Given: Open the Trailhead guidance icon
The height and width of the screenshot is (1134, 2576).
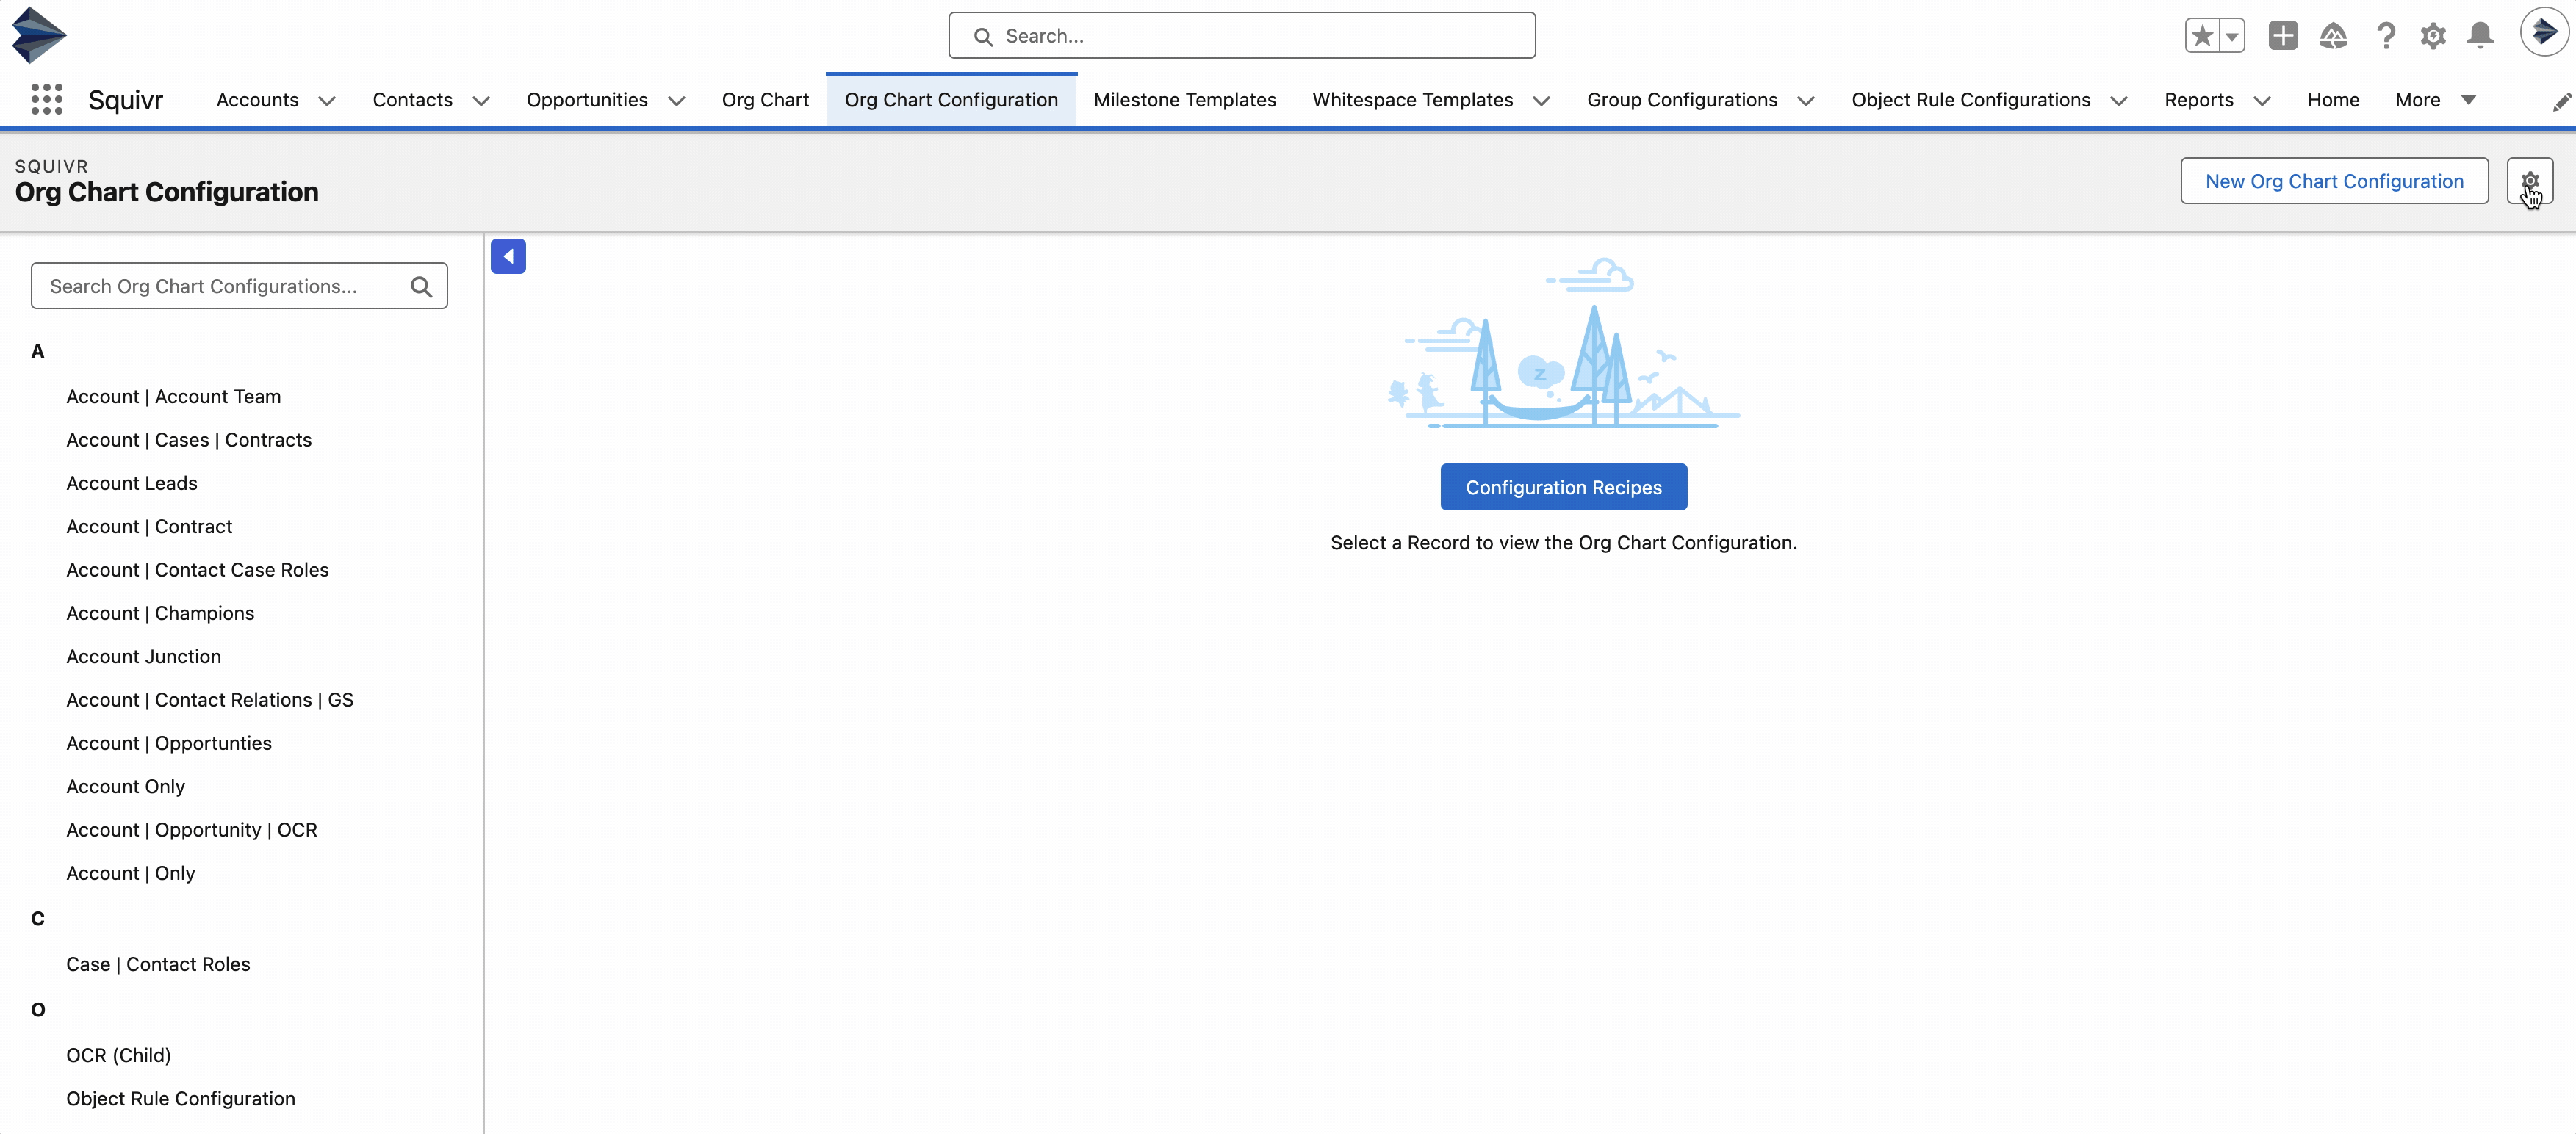Looking at the screenshot, I should click(x=2333, y=36).
